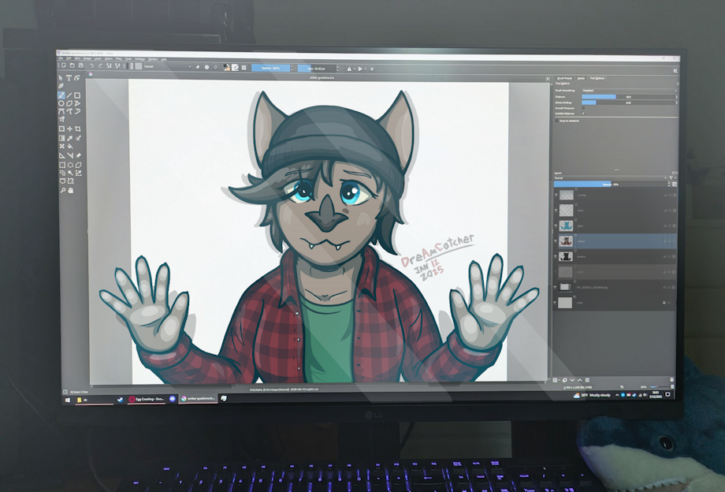Enable the Smooth Pressure checkbox
Viewport: 725px width, 492px height.
[583, 108]
